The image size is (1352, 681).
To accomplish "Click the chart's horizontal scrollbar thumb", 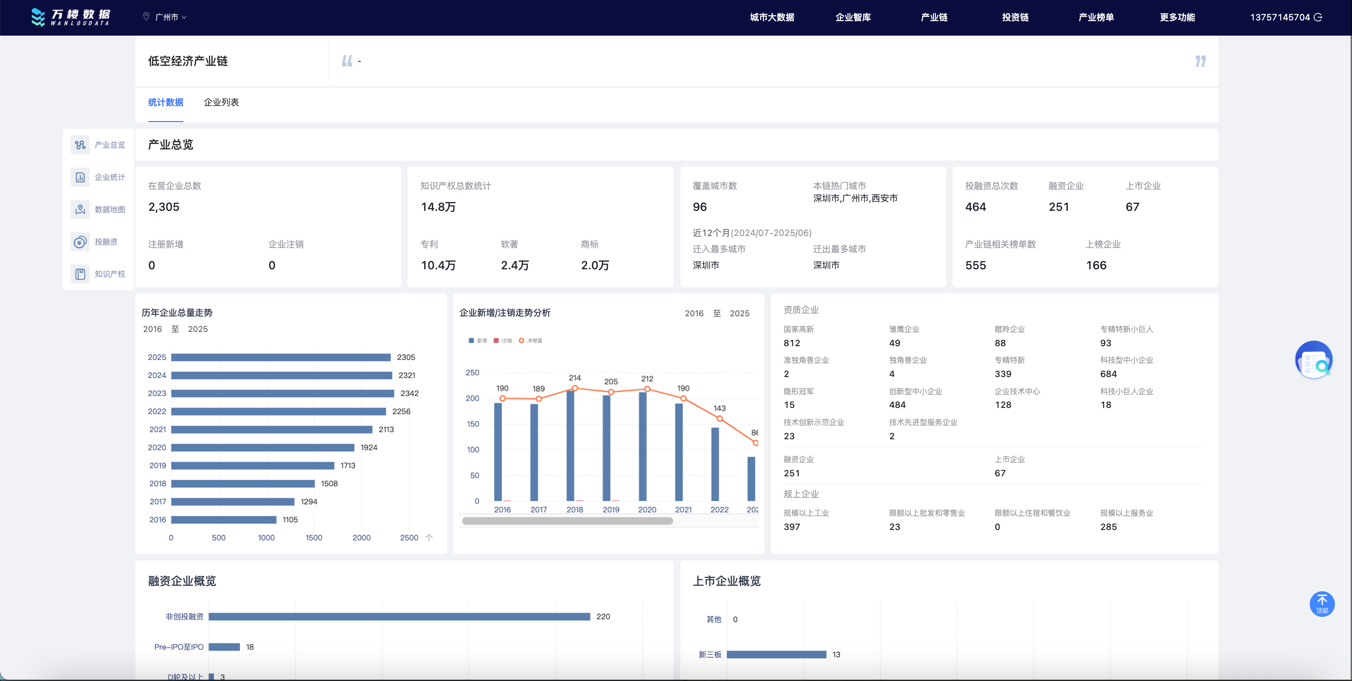I will (567, 521).
